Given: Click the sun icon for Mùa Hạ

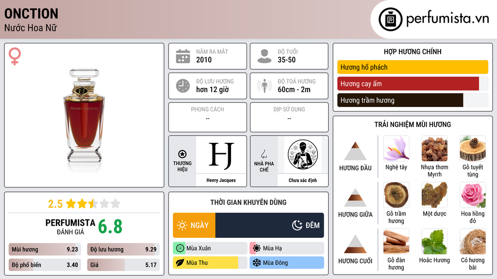Looking at the screenshot, I should (257, 248).
